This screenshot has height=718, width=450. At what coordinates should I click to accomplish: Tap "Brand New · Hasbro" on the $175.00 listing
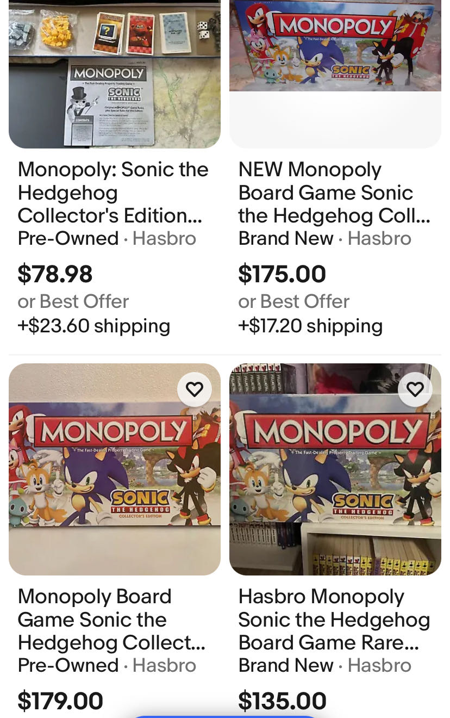(x=324, y=238)
